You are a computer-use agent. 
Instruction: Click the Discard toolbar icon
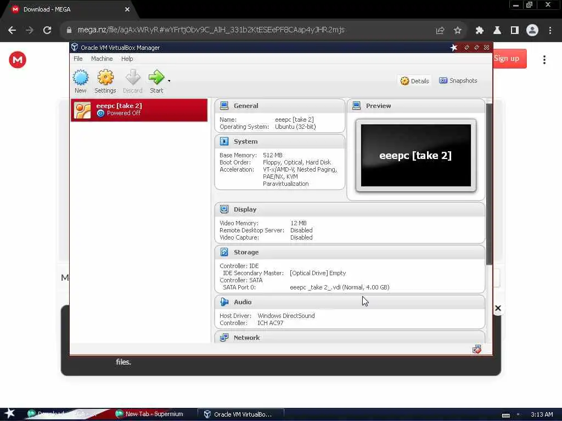(133, 77)
